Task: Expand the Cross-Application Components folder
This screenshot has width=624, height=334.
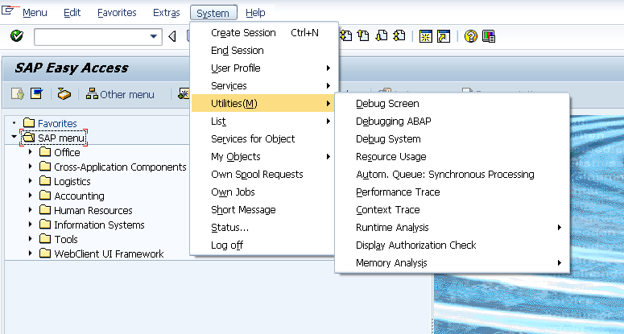Action: (x=31, y=167)
